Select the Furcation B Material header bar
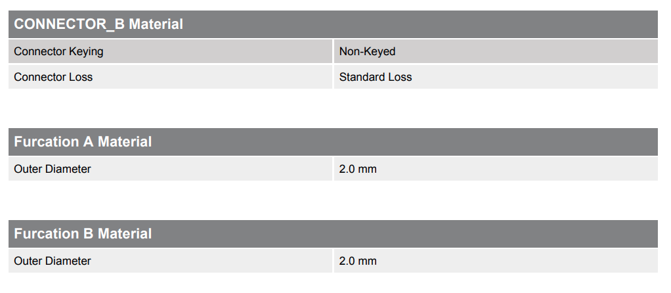The image size is (671, 293). tap(333, 234)
